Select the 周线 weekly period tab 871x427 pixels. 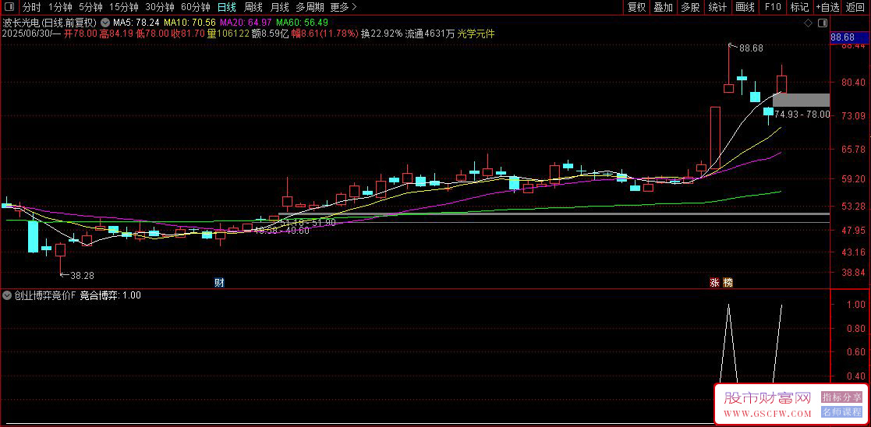coord(253,7)
